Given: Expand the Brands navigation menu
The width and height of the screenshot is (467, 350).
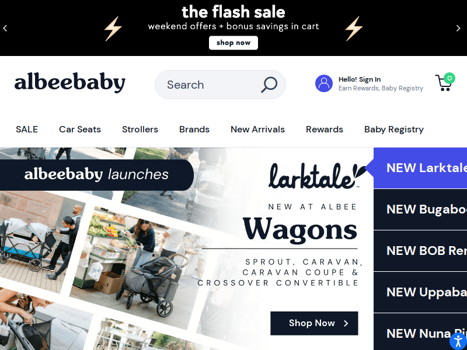Looking at the screenshot, I should [194, 129].
